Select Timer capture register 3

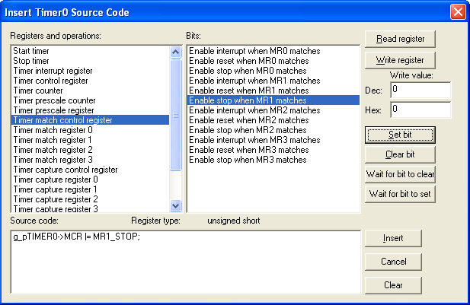90,208
